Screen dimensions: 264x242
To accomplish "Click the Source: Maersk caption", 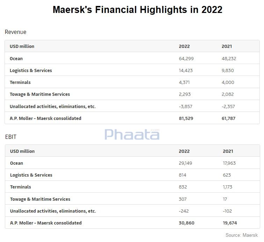I will tap(242, 235).
